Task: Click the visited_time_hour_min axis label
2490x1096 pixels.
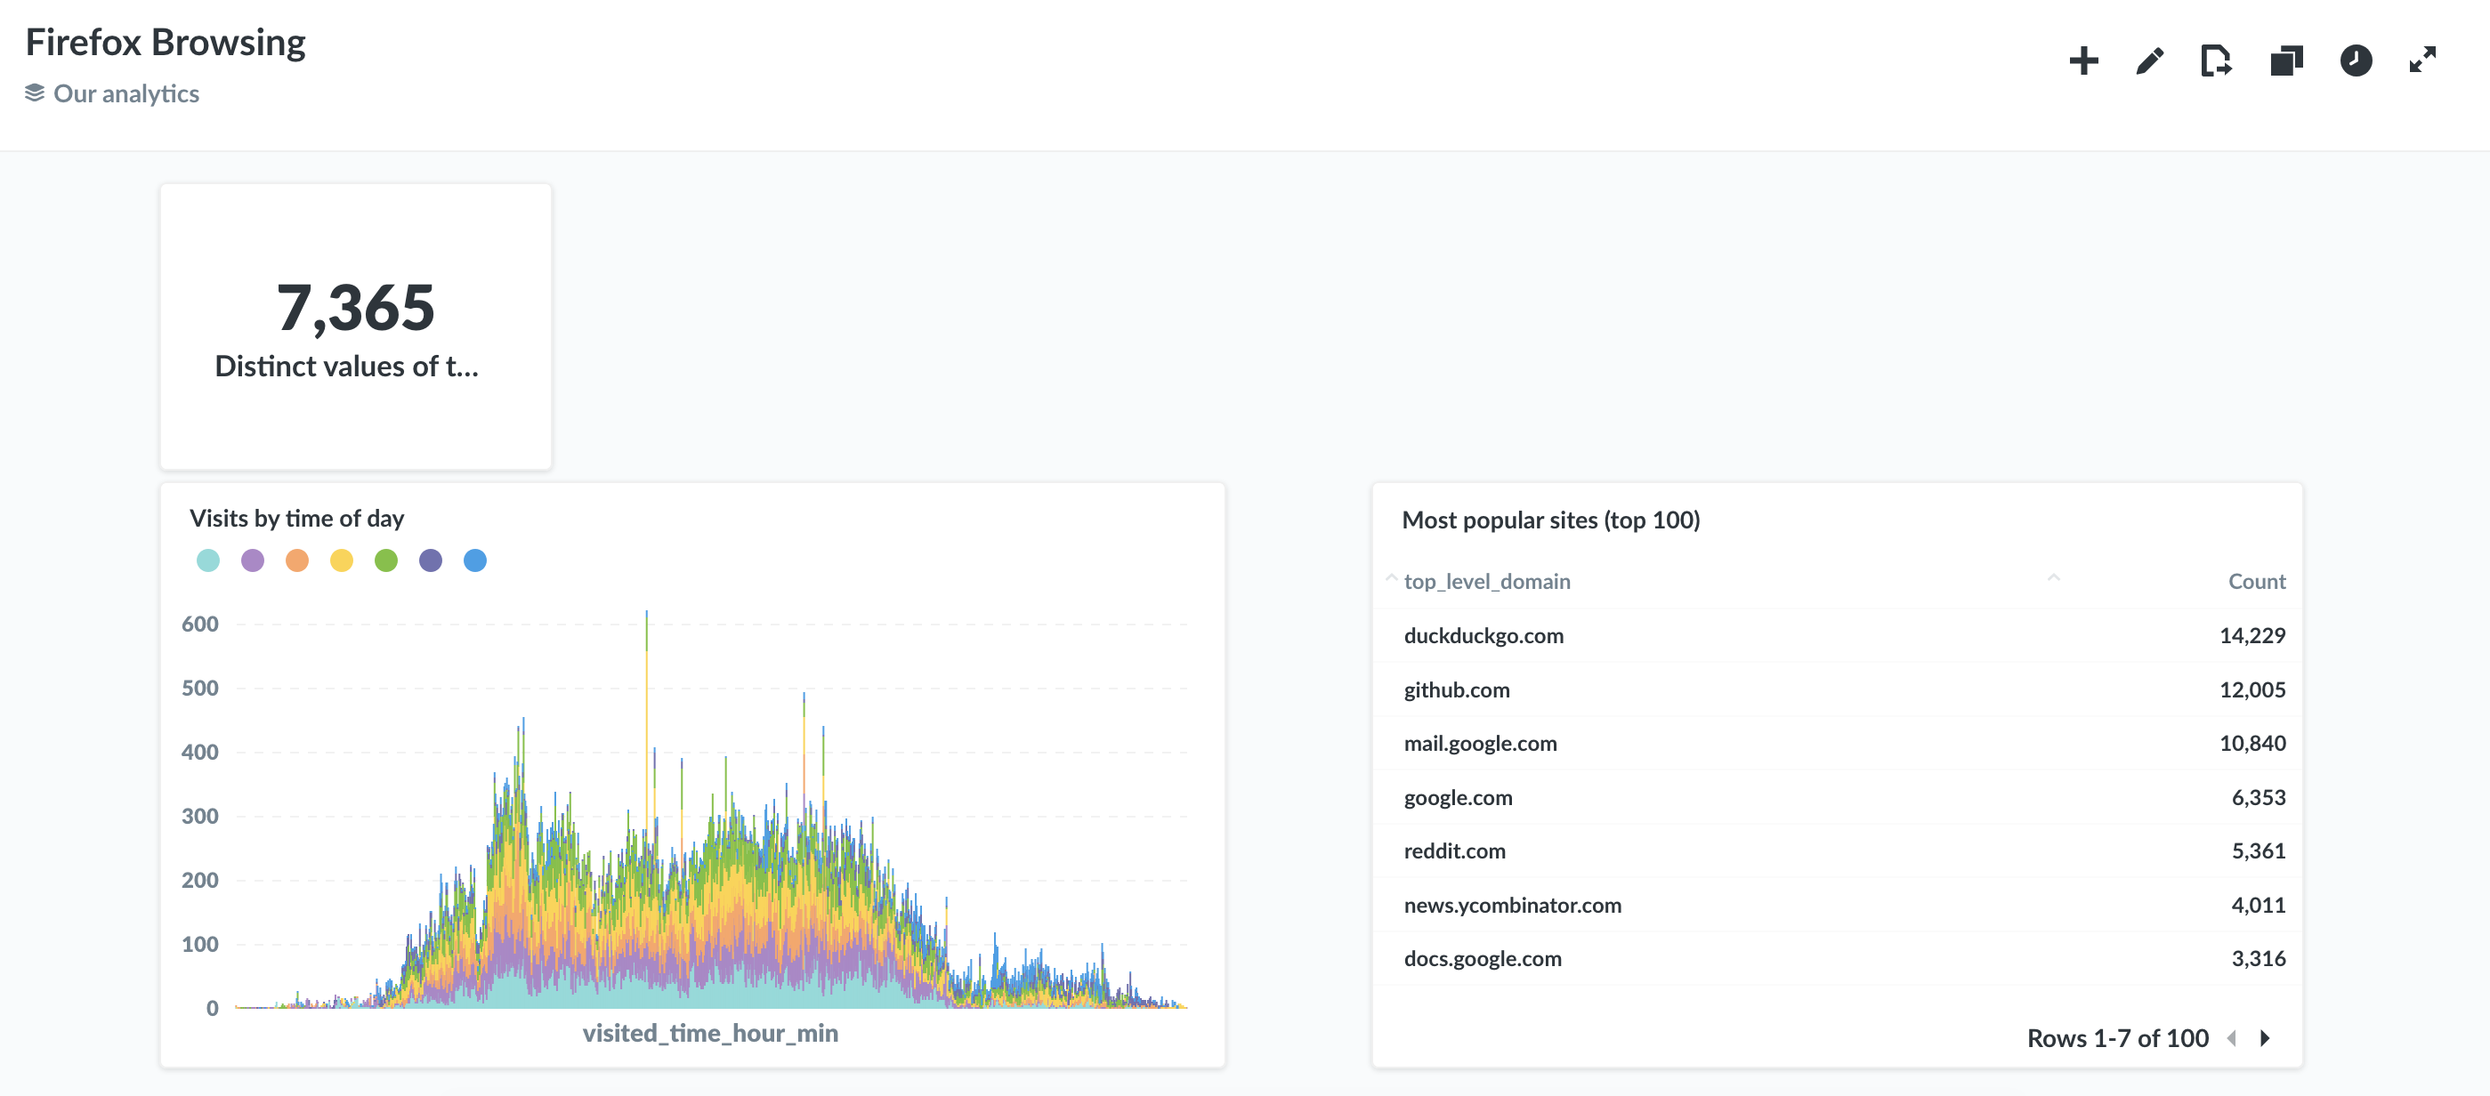Action: pos(710,1033)
